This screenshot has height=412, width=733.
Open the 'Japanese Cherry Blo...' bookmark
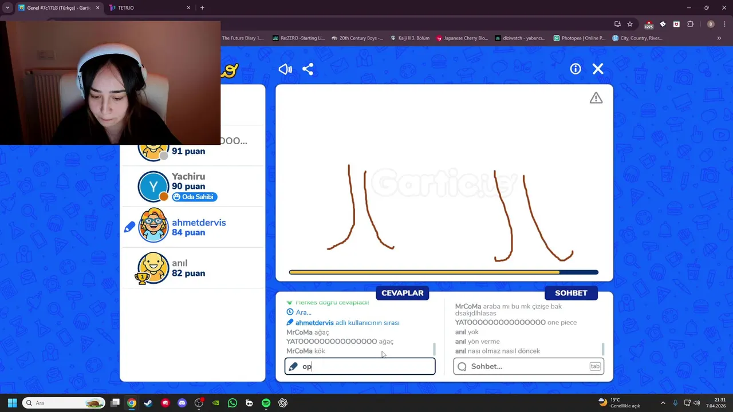(x=462, y=38)
